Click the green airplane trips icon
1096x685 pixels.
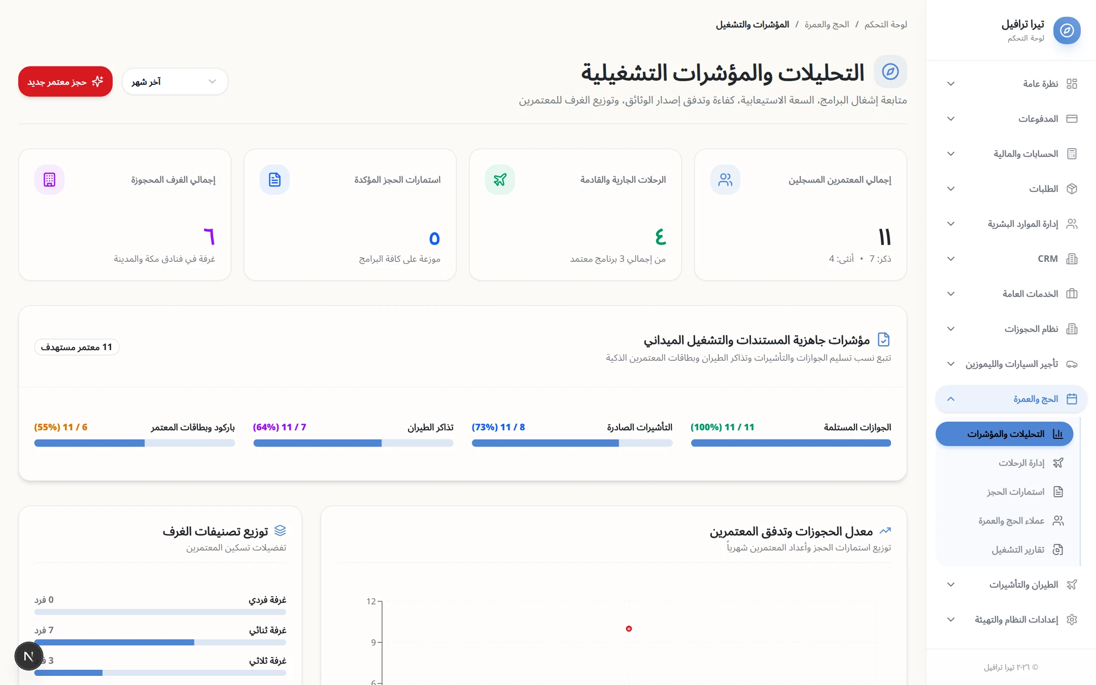pos(500,180)
